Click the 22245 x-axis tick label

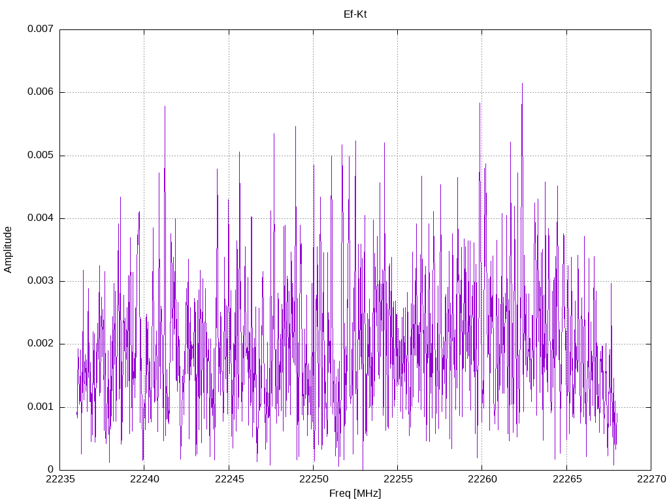pos(229,479)
